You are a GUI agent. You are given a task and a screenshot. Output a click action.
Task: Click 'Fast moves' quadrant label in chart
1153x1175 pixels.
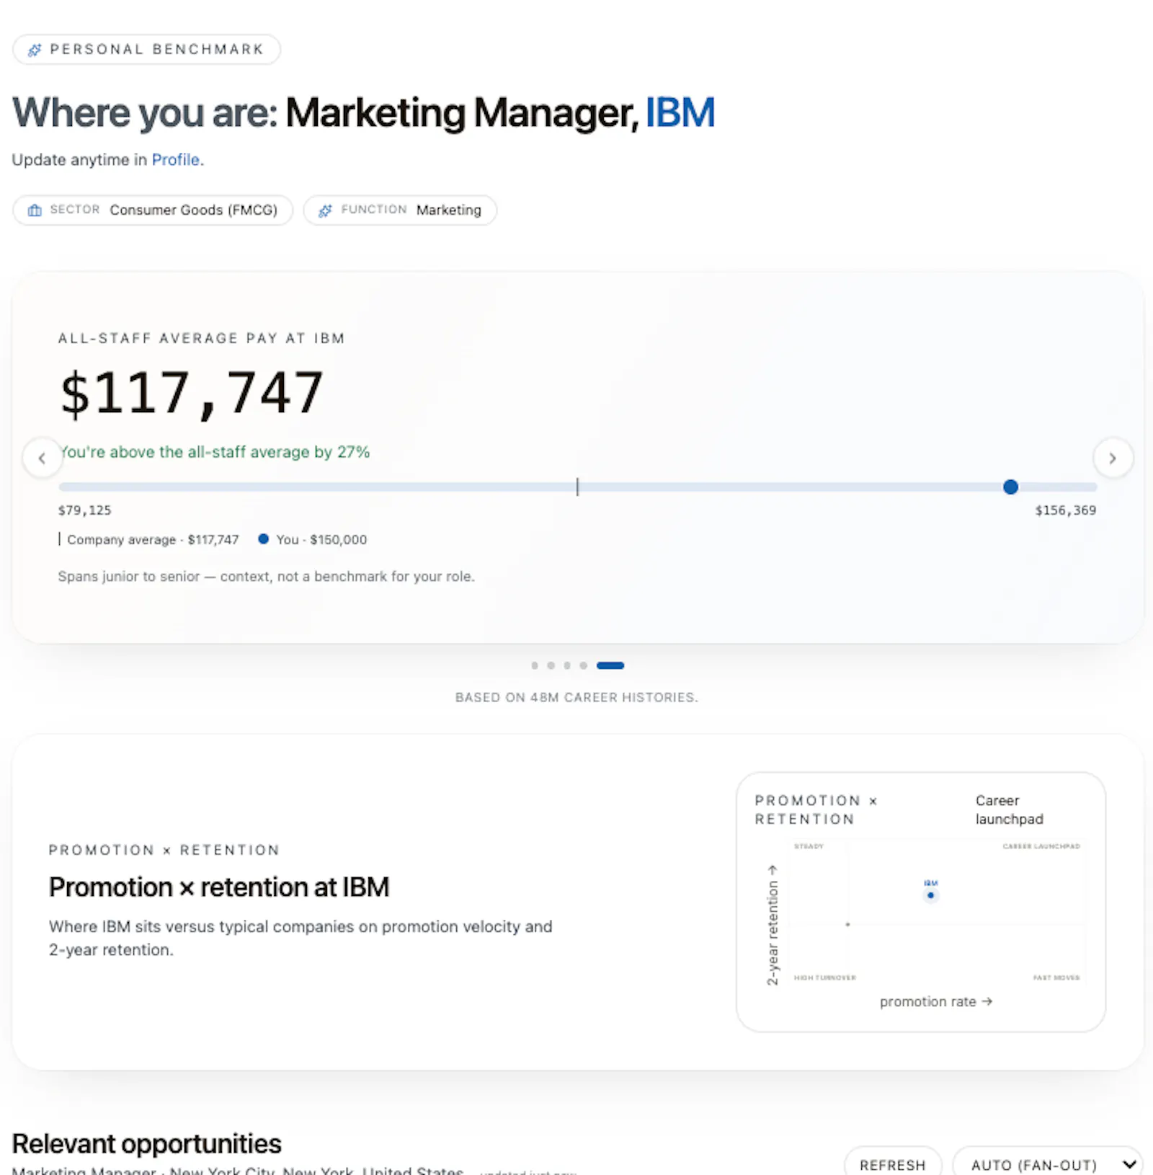coord(1056,978)
